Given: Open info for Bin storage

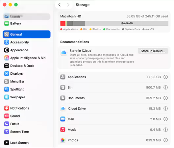Looking at the screenshot, I should pyautogui.click(x=165, y=87).
